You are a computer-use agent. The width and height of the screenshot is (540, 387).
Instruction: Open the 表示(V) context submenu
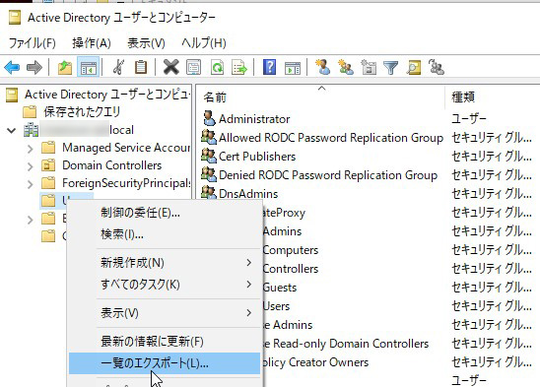[165, 313]
